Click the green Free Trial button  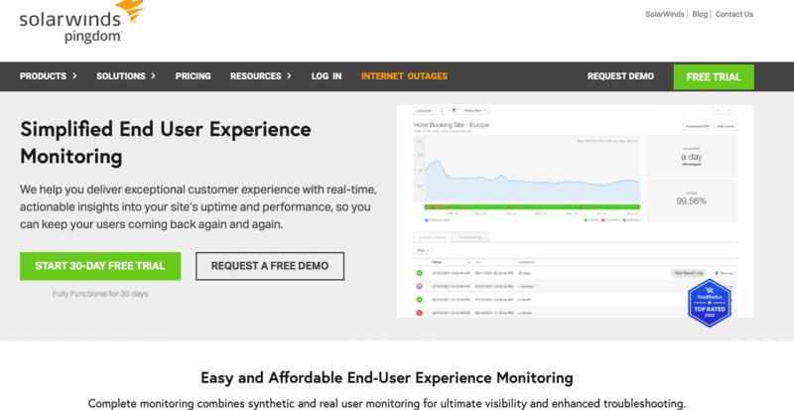point(714,77)
